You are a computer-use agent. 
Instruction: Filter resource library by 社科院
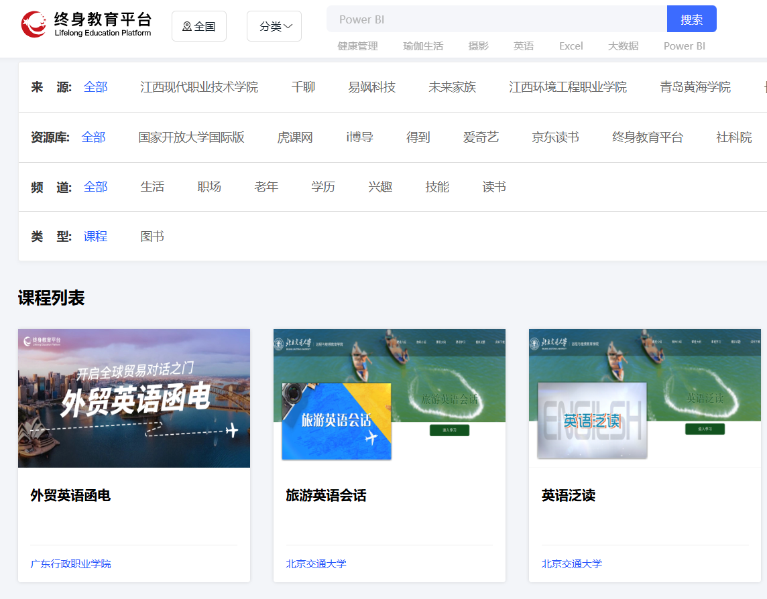point(733,137)
